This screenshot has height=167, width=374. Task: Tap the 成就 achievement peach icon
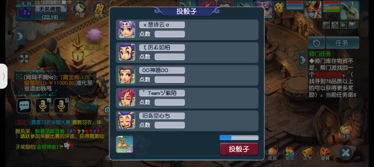[272, 154]
